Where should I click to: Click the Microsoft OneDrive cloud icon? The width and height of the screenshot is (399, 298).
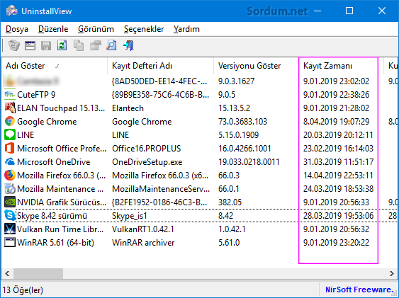coord(10,162)
